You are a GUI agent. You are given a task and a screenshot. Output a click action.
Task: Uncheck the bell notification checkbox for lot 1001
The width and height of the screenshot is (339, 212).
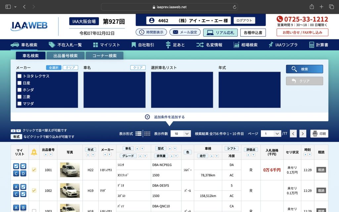[33, 170]
